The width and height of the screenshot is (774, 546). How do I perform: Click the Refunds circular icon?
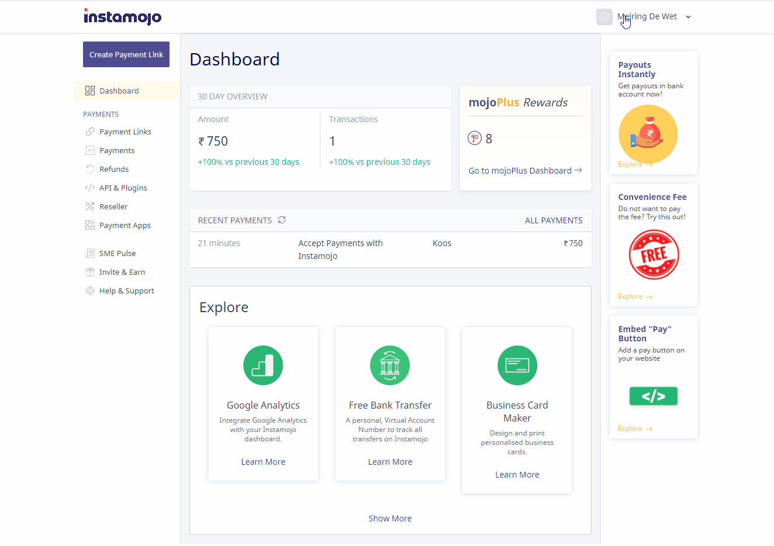point(90,169)
